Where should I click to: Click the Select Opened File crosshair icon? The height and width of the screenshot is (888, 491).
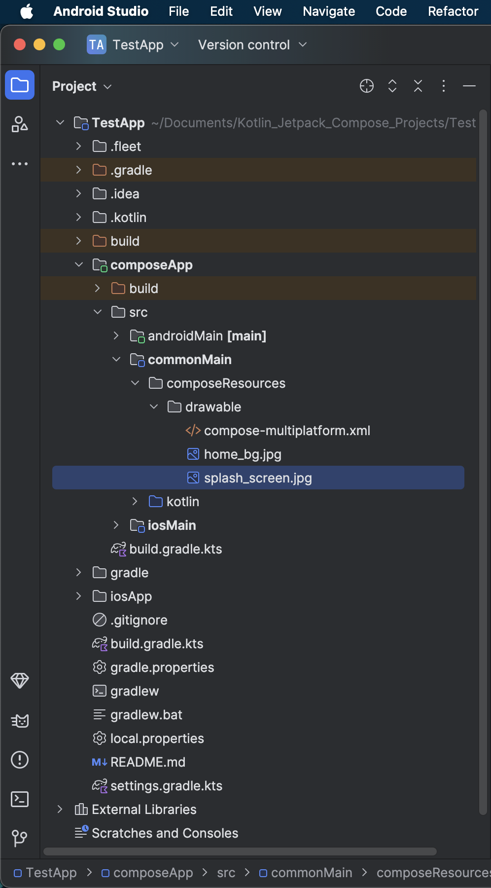click(367, 86)
